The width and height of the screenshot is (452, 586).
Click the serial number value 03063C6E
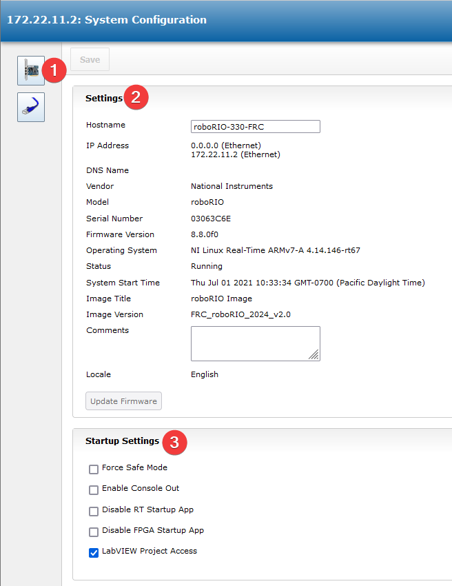click(x=211, y=219)
